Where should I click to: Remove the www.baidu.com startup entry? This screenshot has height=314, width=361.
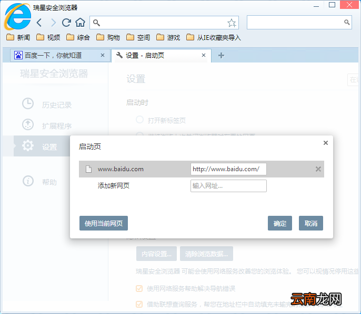(x=318, y=169)
